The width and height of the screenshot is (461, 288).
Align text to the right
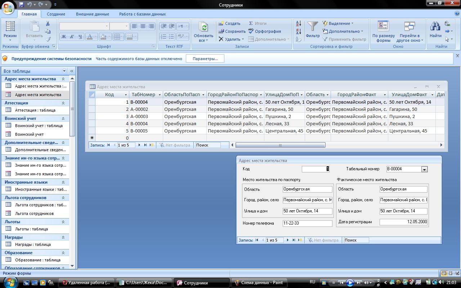(x=151, y=26)
